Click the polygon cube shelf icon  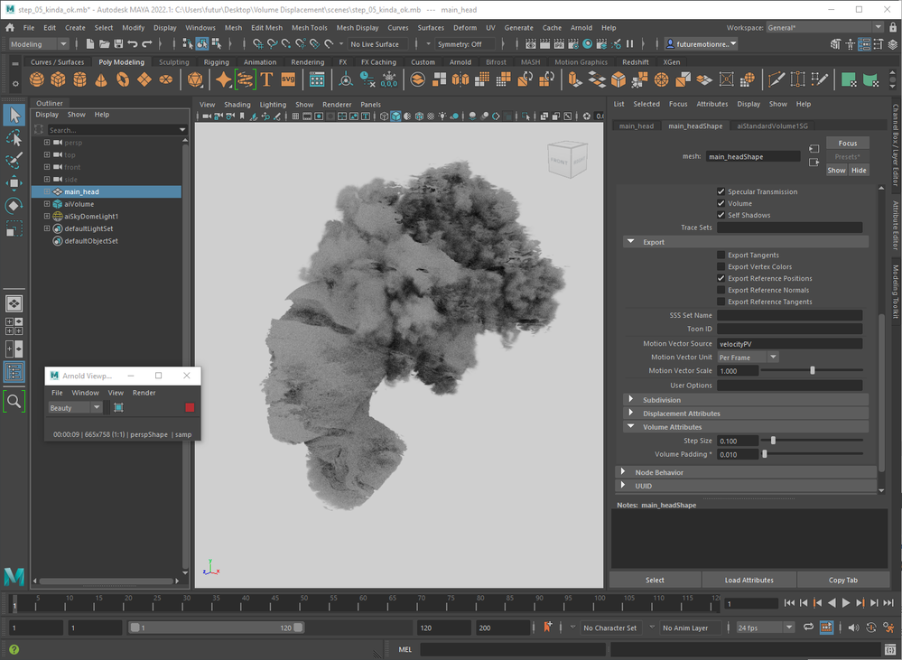[x=59, y=80]
